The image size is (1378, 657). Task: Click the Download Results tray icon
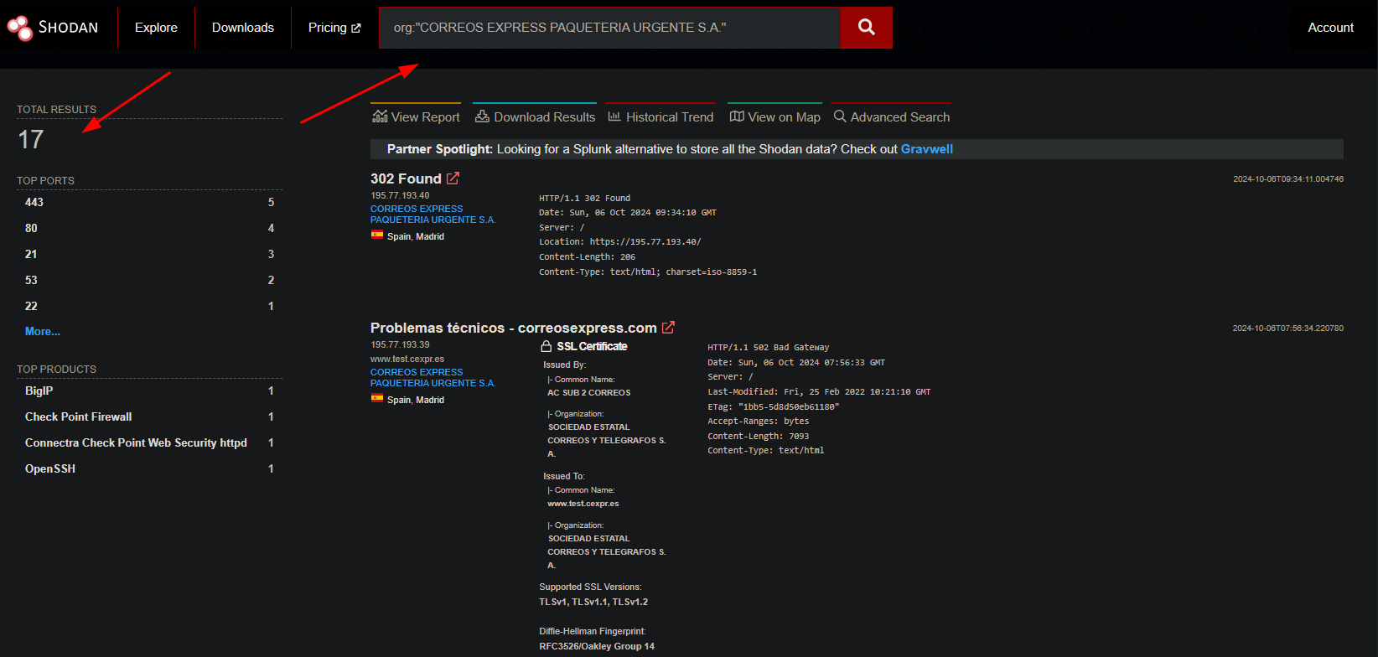pyautogui.click(x=482, y=116)
